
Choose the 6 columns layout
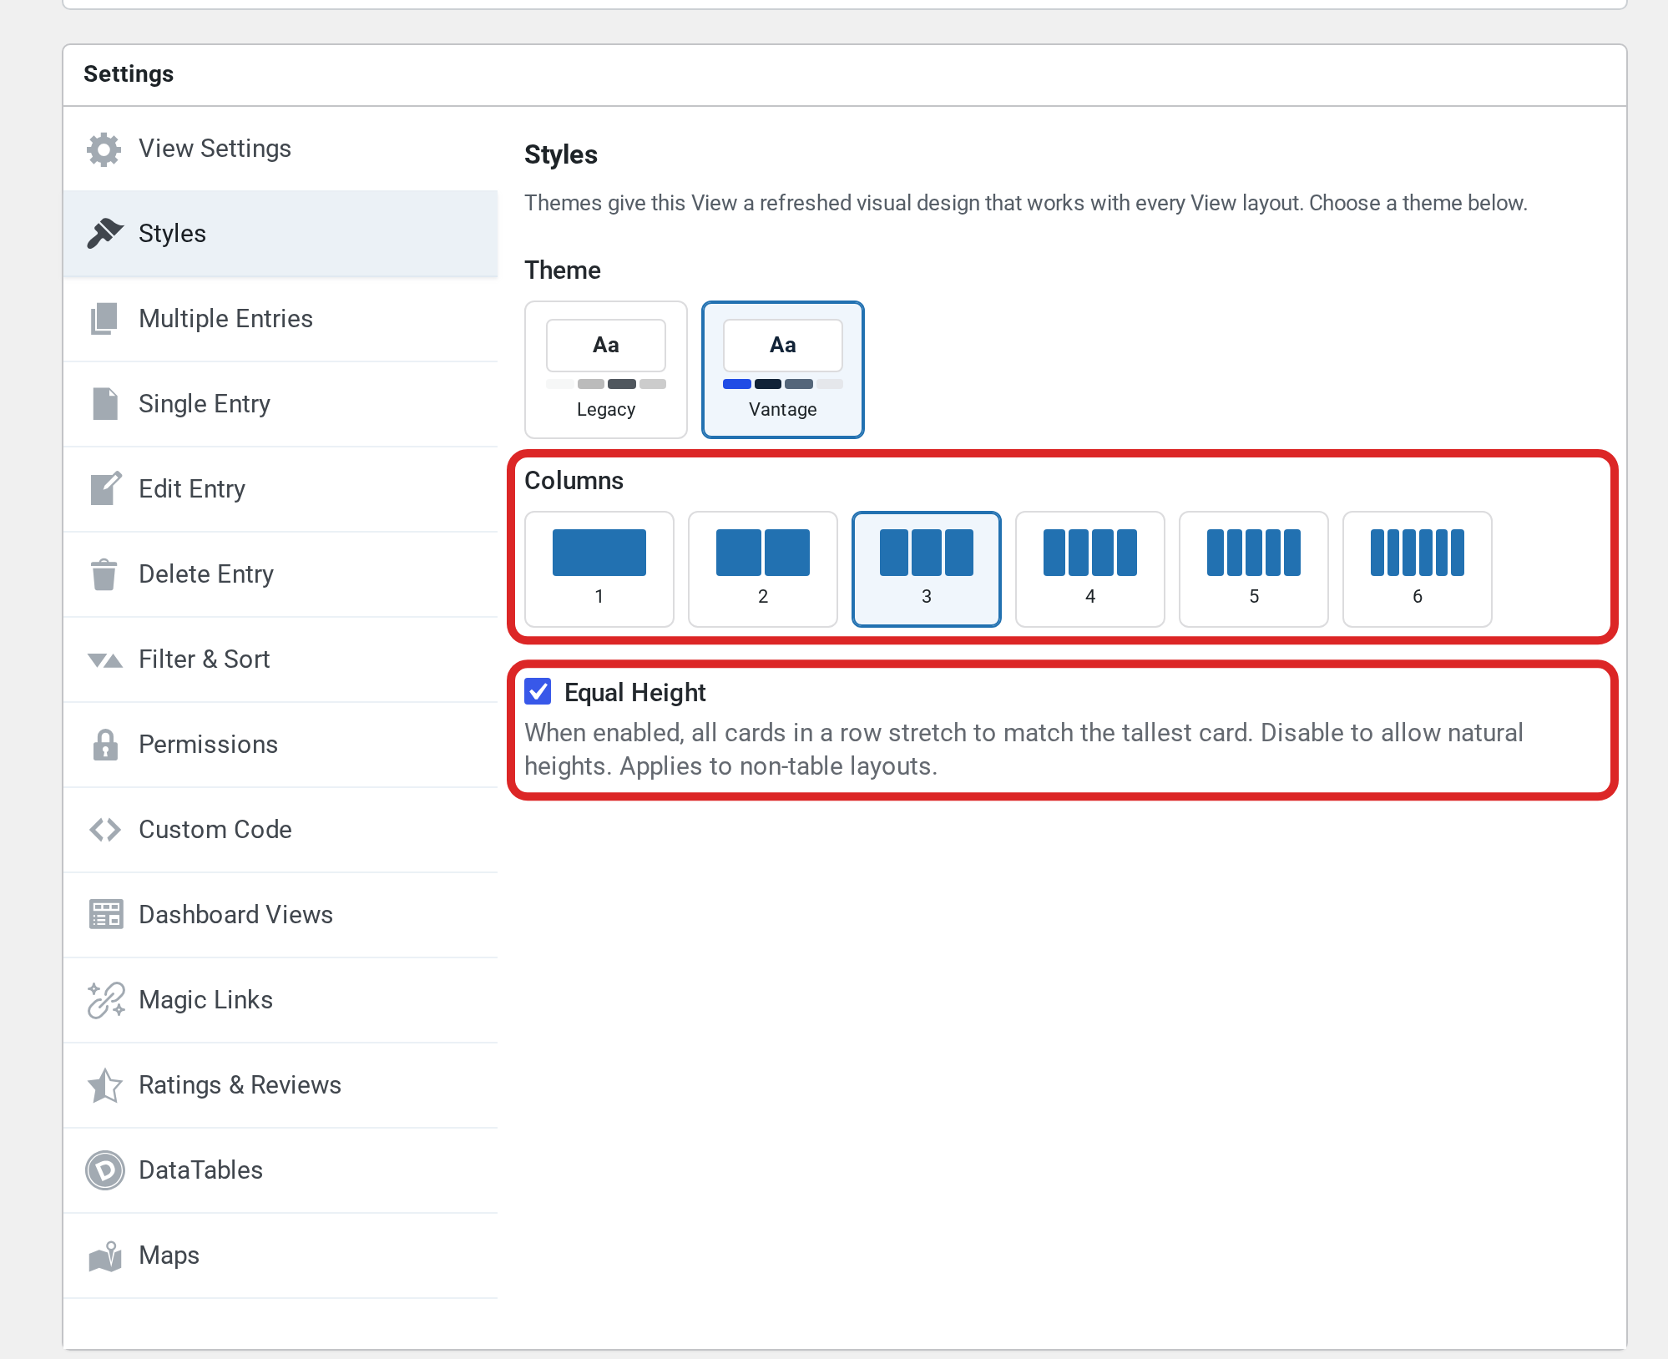[x=1418, y=569]
